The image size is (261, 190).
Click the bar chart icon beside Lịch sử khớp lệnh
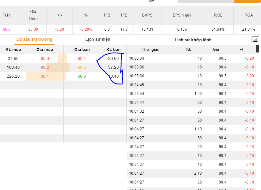[x=255, y=40]
